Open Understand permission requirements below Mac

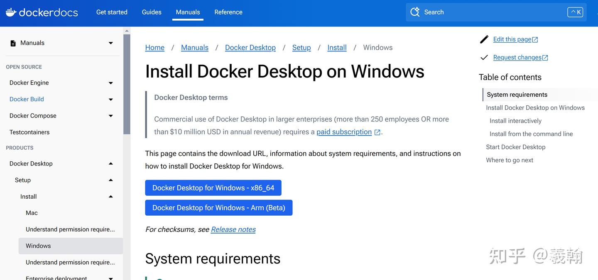[x=70, y=229]
